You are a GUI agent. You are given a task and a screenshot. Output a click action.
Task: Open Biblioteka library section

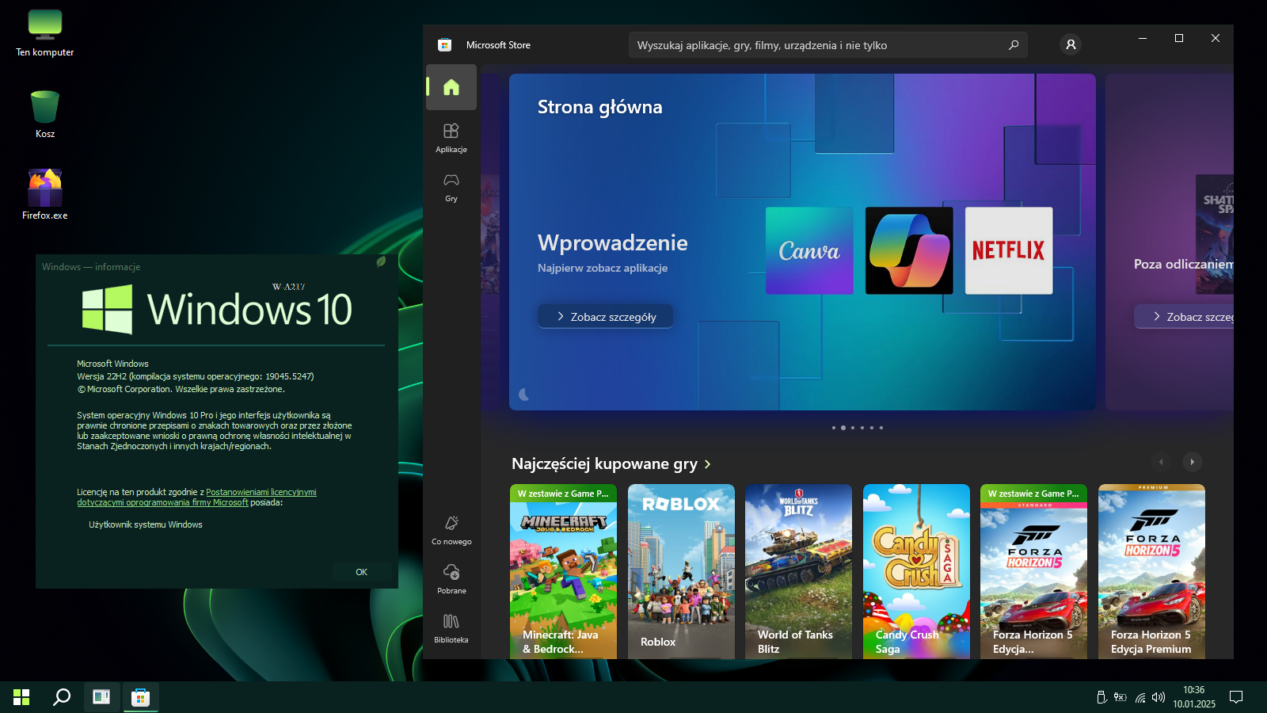(451, 627)
